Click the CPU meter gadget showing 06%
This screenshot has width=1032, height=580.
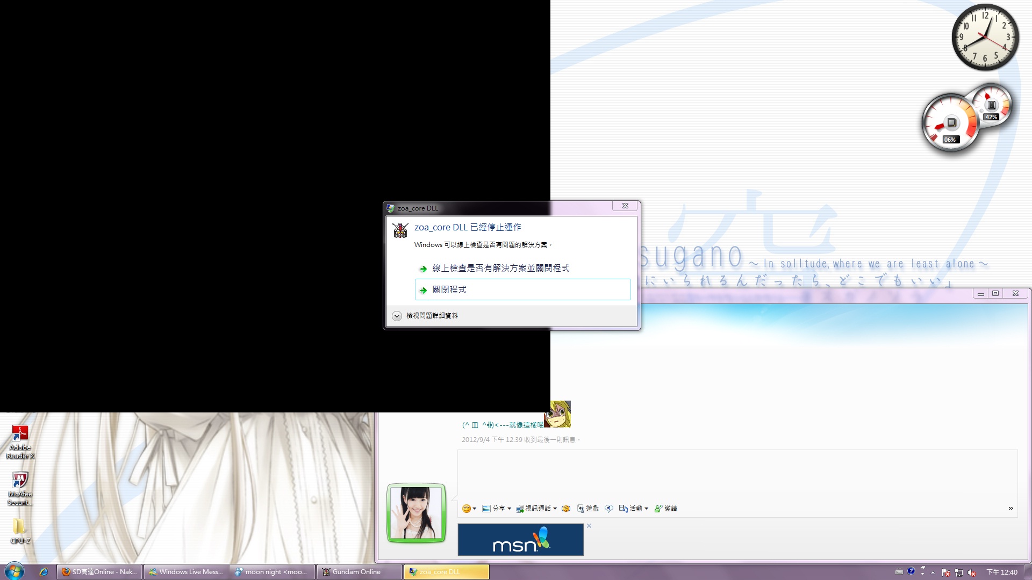pos(950,123)
